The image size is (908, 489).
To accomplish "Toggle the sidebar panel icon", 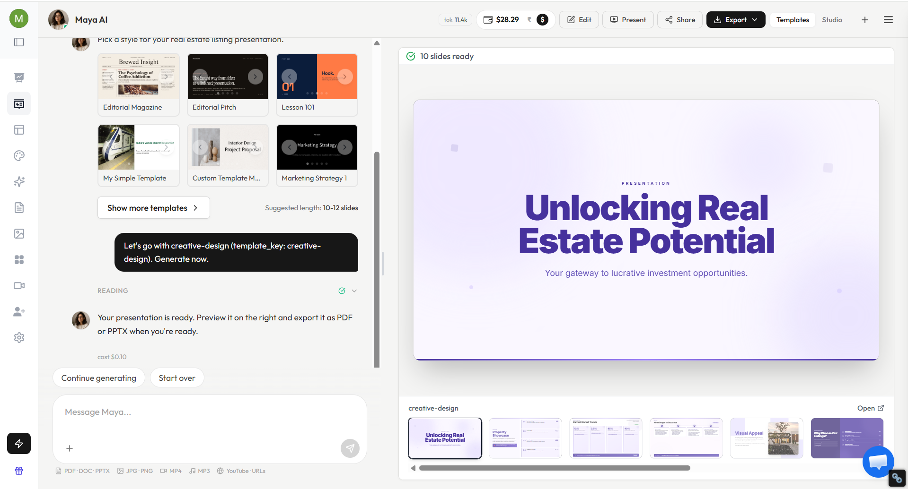I will (19, 42).
